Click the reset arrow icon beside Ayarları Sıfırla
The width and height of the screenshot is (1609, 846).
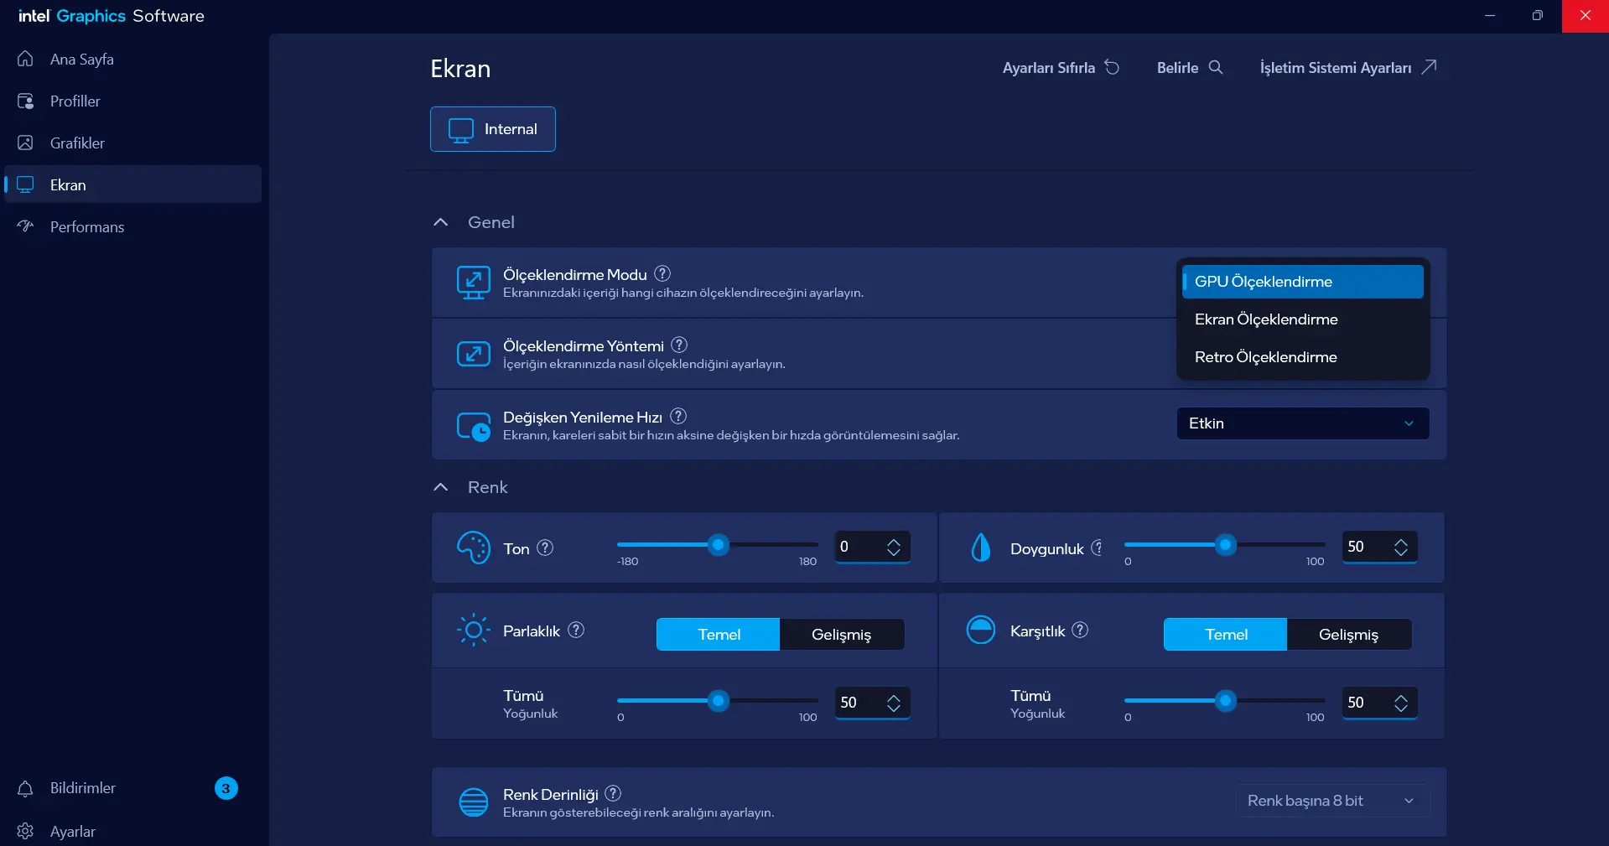tap(1112, 67)
